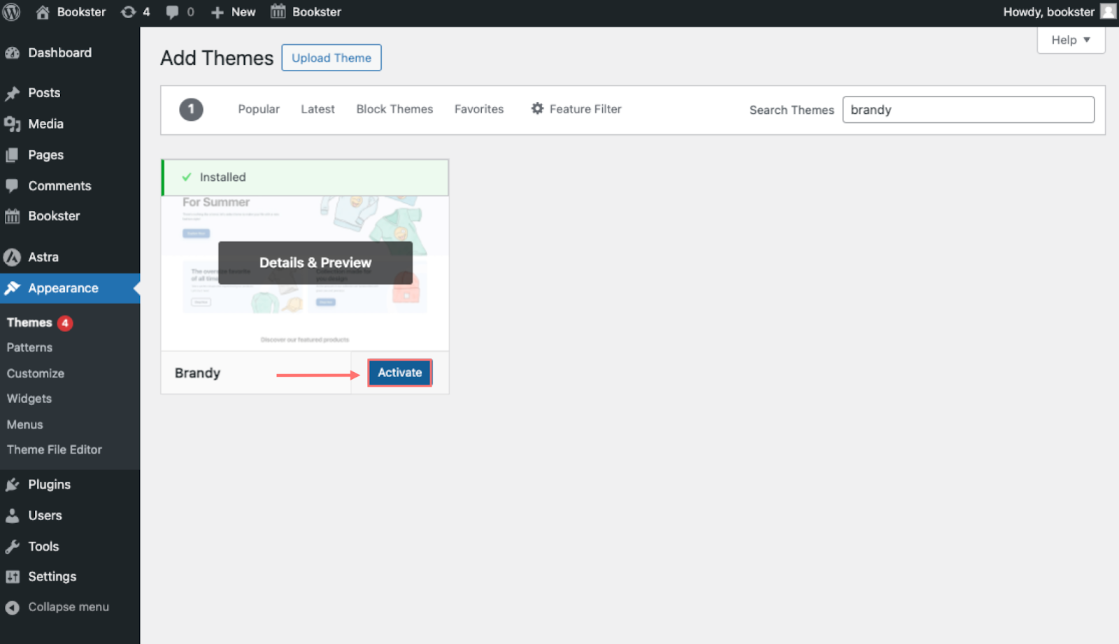Switch to Block Themes tab
1119x644 pixels.
(394, 109)
